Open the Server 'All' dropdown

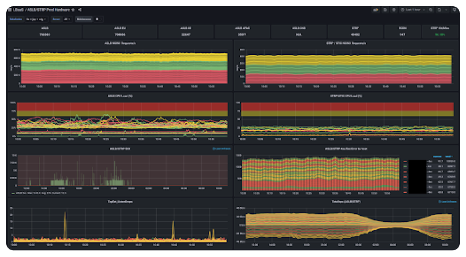[67, 19]
